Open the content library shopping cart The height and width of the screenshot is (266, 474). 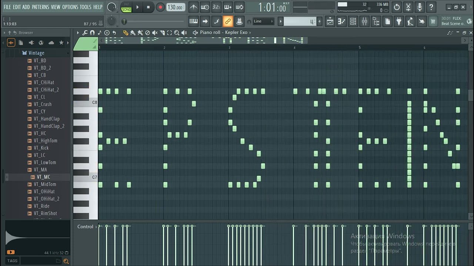[x=433, y=21]
